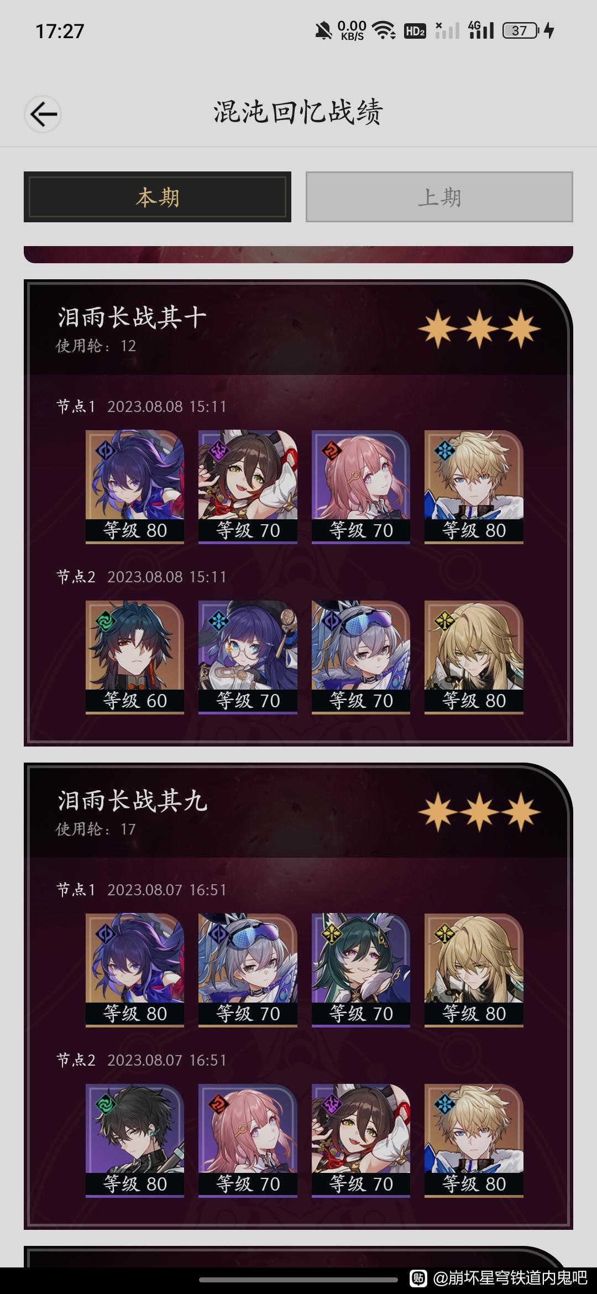This screenshot has width=597, height=1294.
Task: Select Silver Wolf portrait in 其十 节点2
Action: coord(361,658)
